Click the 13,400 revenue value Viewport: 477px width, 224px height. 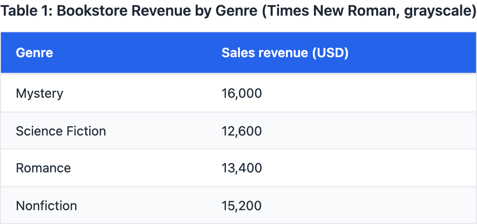point(242,168)
